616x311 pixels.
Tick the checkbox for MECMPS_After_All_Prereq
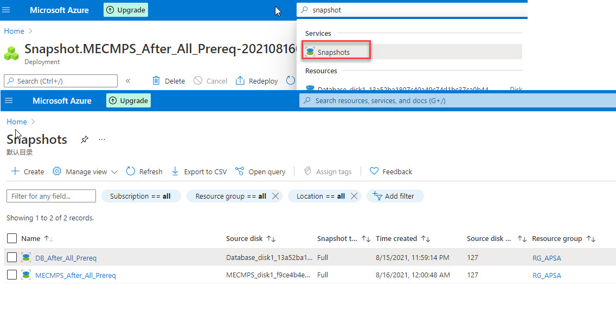[x=12, y=275]
